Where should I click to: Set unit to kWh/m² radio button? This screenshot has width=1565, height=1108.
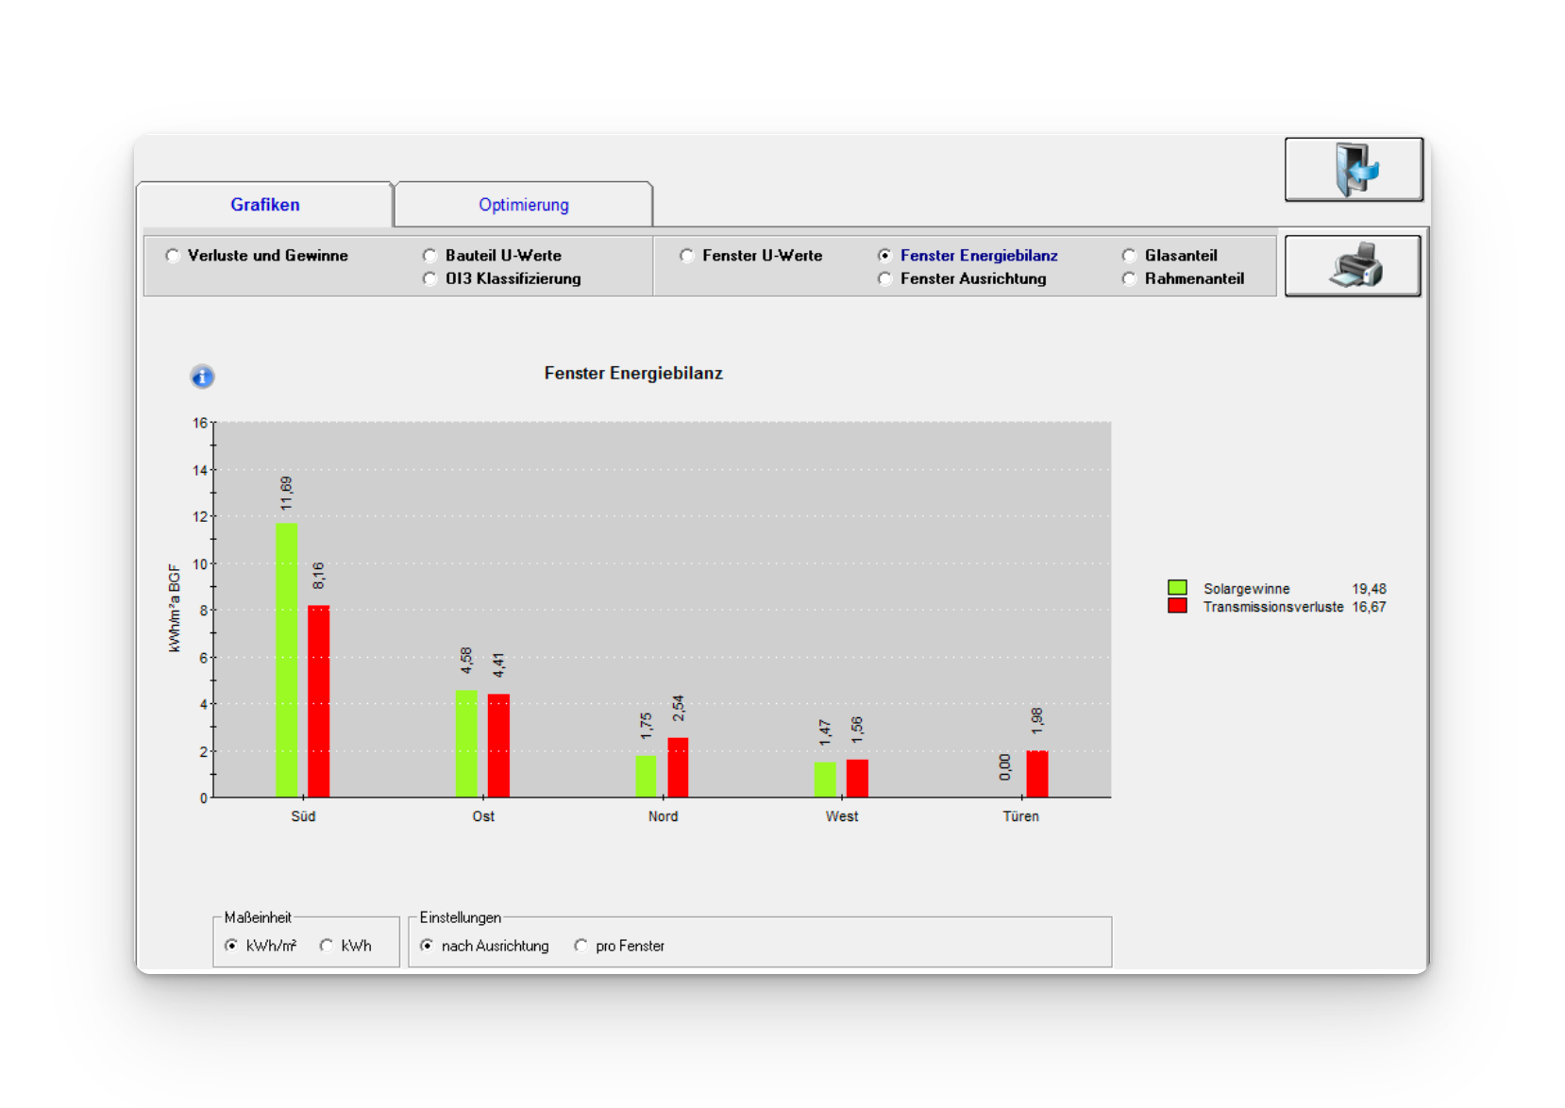pyautogui.click(x=231, y=946)
